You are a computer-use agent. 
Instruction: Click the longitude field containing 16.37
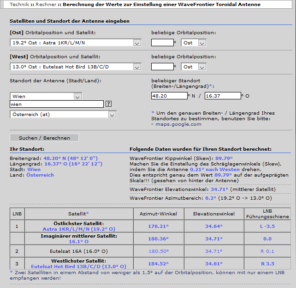[223, 96]
